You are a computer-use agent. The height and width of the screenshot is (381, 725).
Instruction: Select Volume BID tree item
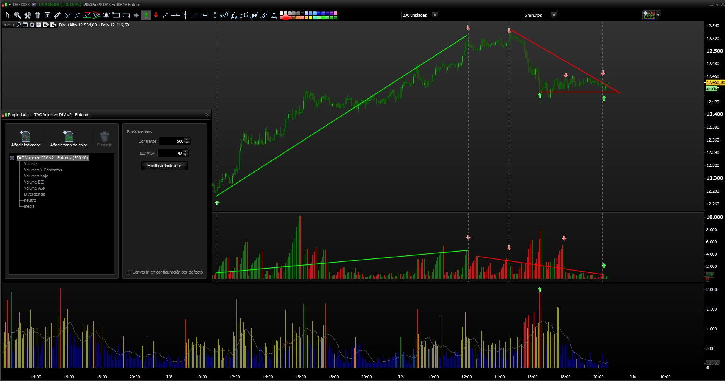tap(34, 182)
